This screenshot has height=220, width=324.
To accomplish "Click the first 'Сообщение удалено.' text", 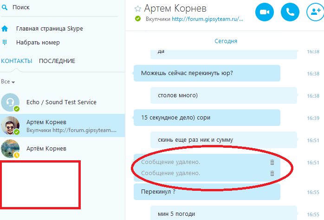I will 171,162.
